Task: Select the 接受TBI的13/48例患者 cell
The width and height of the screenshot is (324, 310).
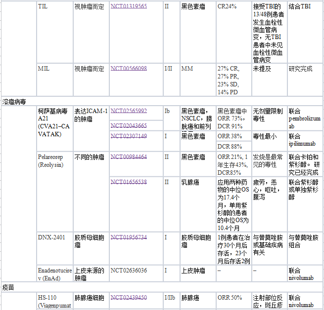Action: click(270, 32)
